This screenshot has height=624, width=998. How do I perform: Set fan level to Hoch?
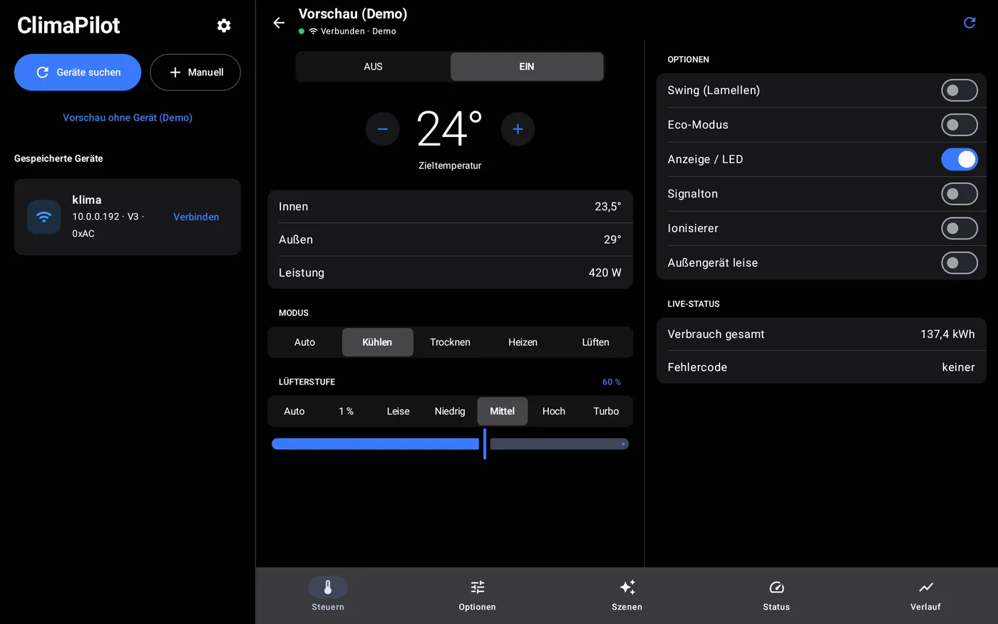pos(554,411)
